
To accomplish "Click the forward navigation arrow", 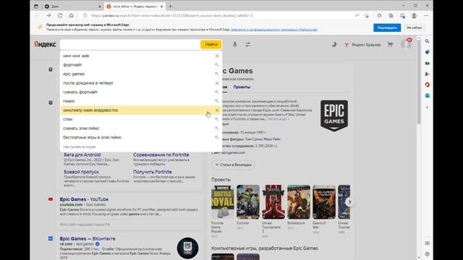I will [x=48, y=16].
